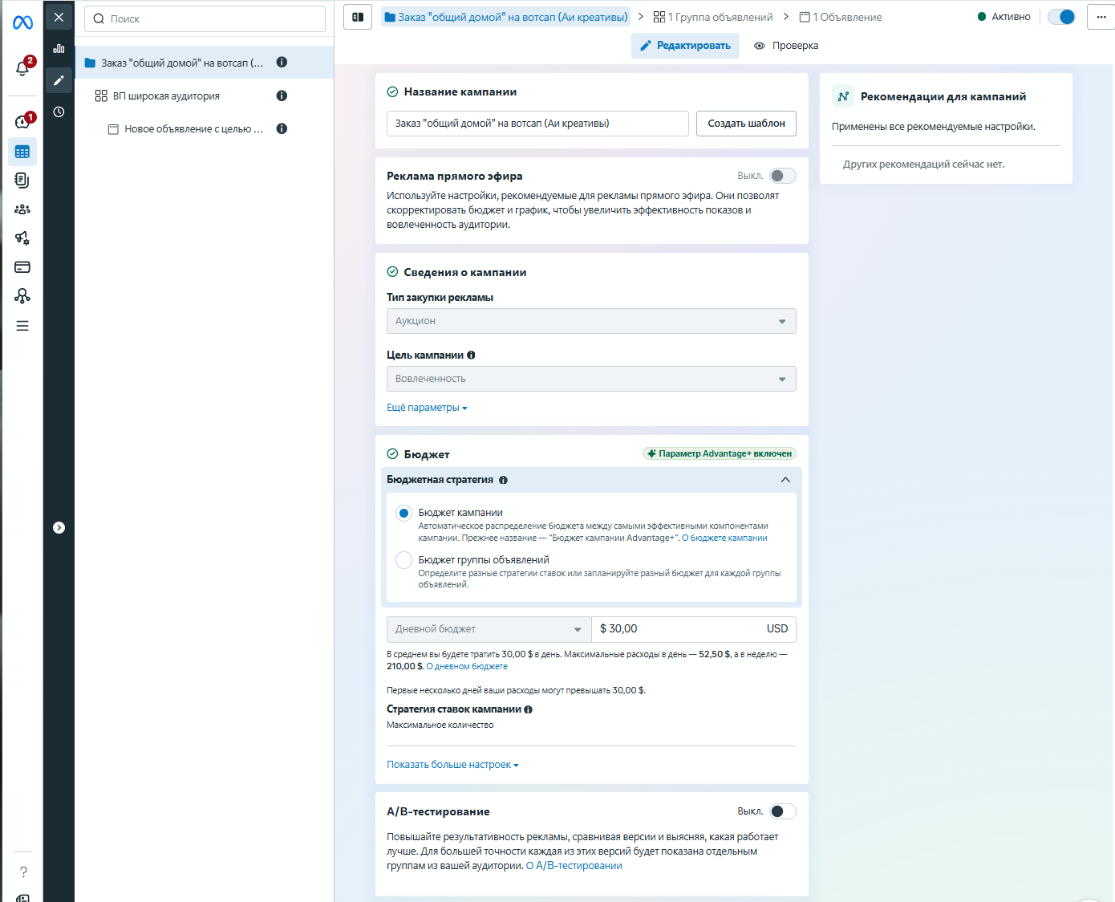Open the clock history icon
Viewport: 1115px width, 902px height.
(x=59, y=112)
